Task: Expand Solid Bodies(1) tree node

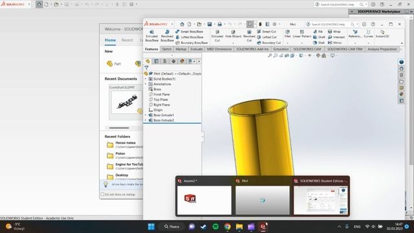Action: [146, 79]
